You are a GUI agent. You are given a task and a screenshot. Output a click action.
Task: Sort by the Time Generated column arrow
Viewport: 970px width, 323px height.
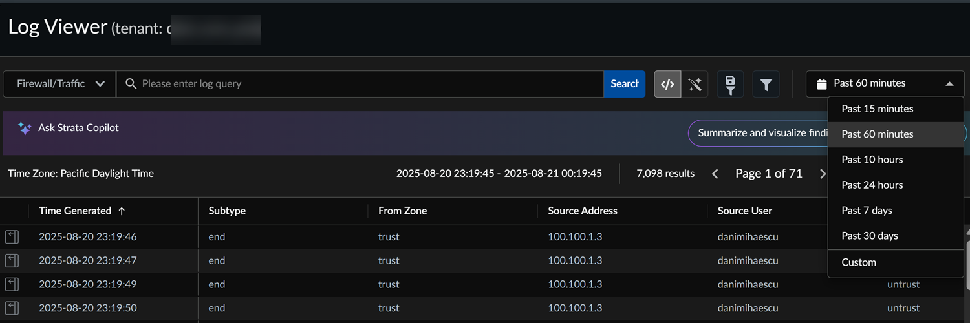coord(122,211)
